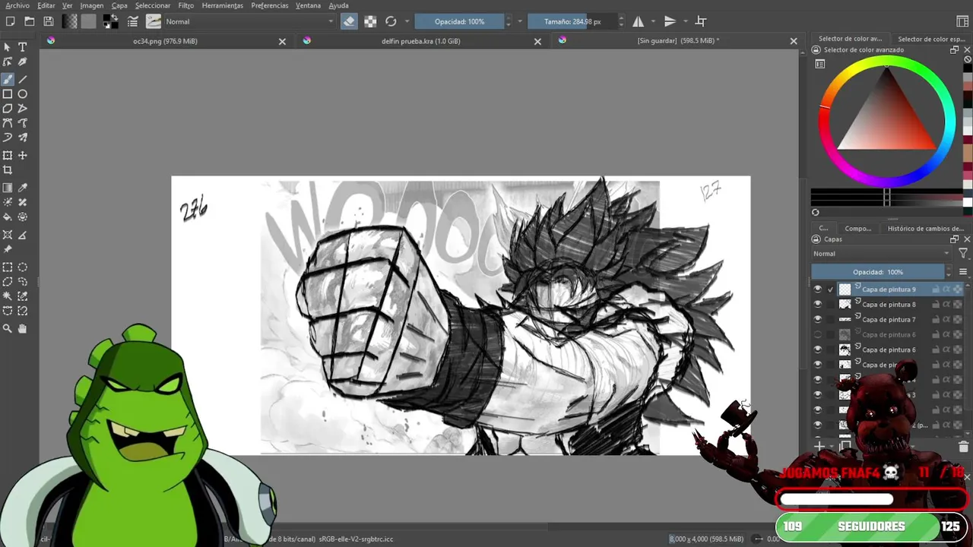Create a new document icon
Screen dimensions: 973x547
coord(9,21)
